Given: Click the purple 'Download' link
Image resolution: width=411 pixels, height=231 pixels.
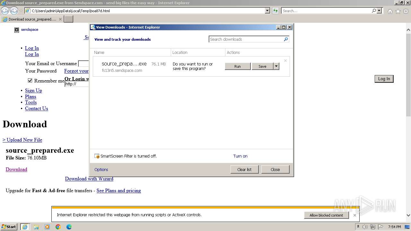Looking at the screenshot, I should coord(16,169).
